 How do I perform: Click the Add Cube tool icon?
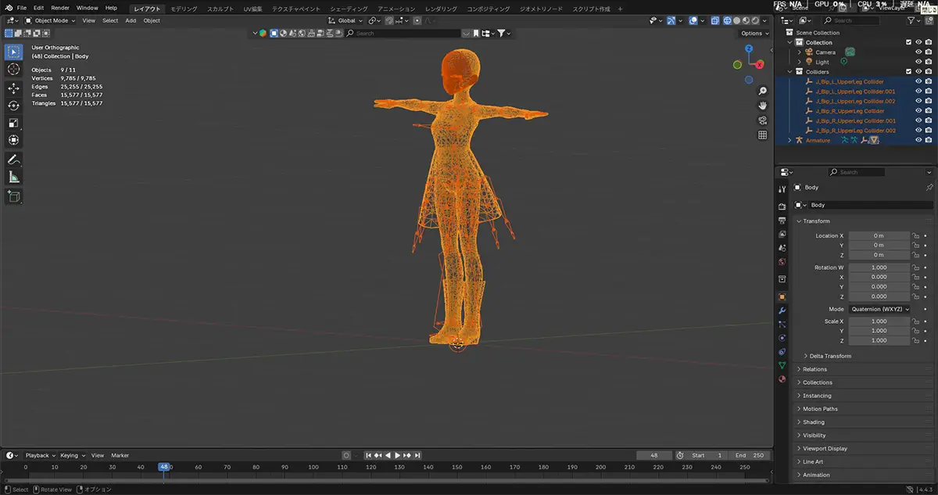pos(13,195)
